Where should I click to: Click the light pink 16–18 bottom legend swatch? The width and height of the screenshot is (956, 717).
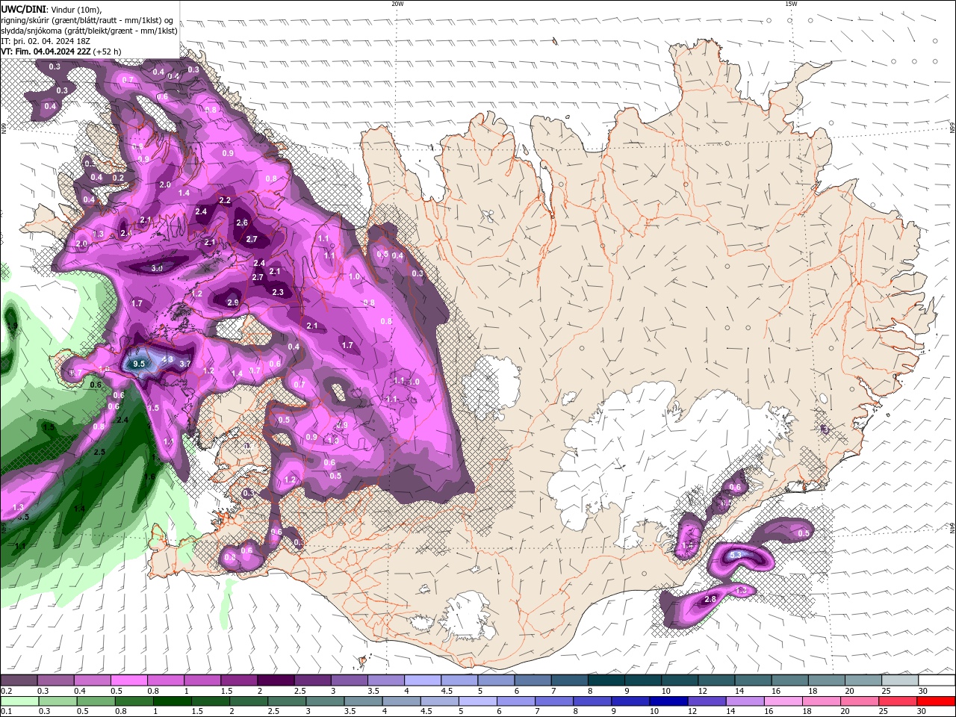(783, 701)
